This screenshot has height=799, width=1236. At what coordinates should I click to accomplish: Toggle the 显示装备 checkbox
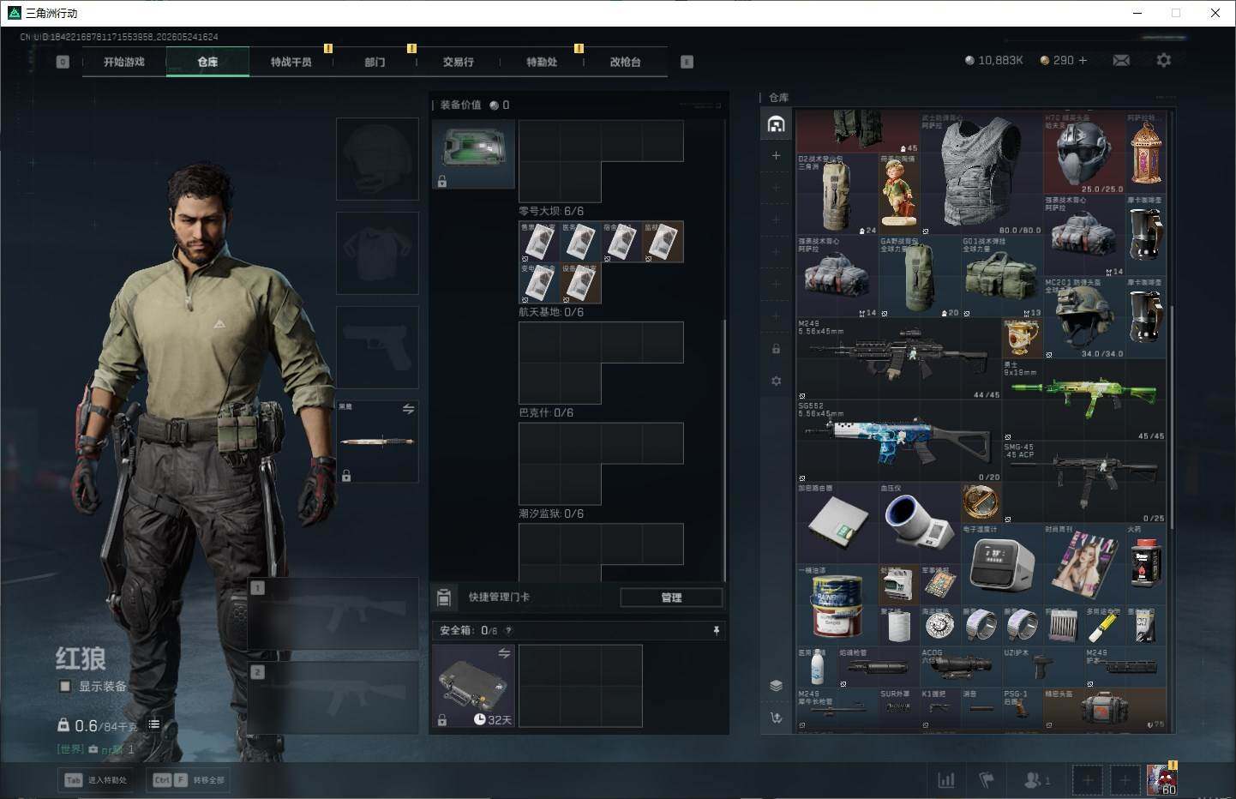(64, 686)
